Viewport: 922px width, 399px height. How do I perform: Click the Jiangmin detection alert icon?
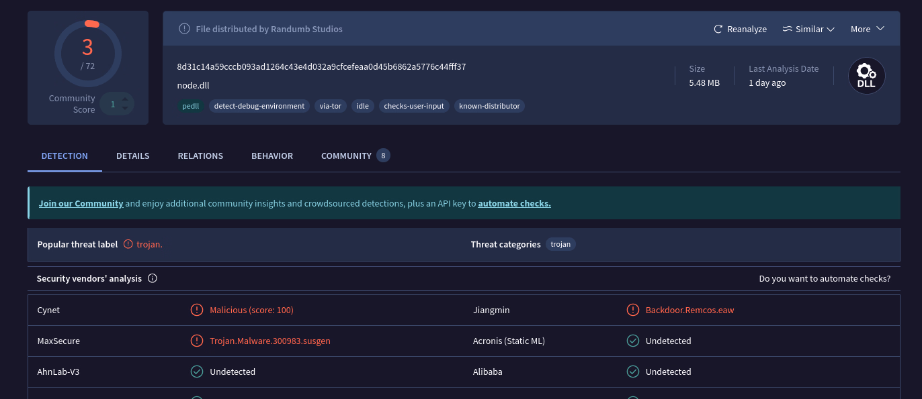pos(632,310)
